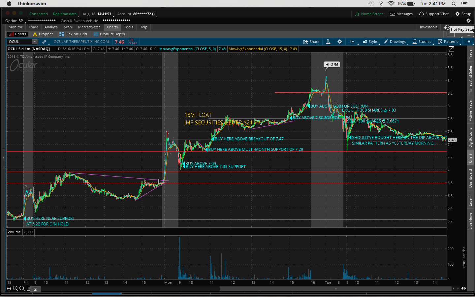475x297 pixels.
Task: Open the chart list menu icon
Action: [x=468, y=42]
